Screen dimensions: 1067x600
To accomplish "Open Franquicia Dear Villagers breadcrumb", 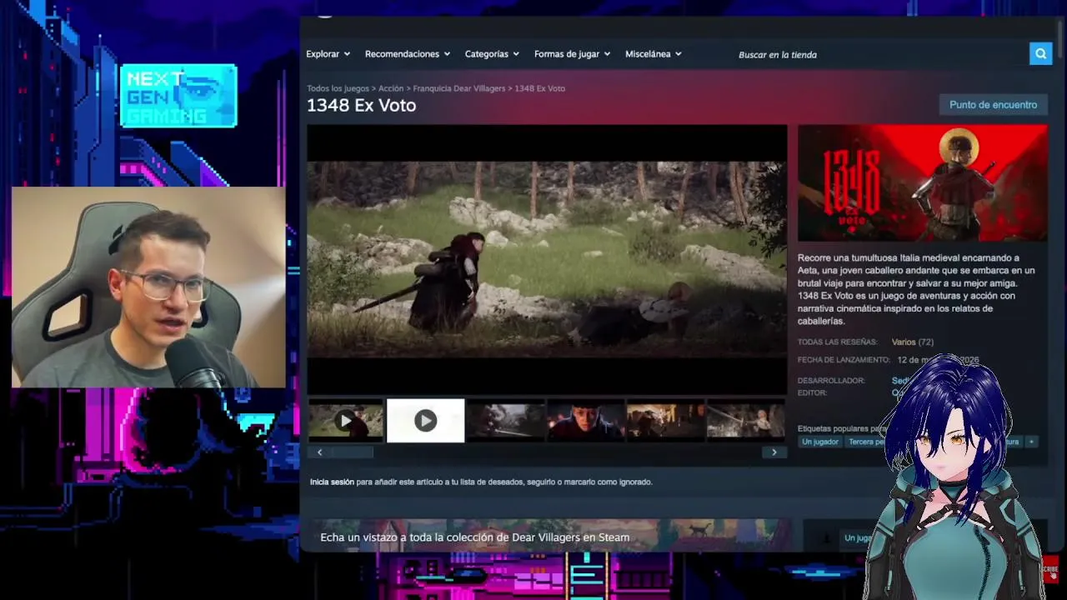I will pyautogui.click(x=459, y=88).
